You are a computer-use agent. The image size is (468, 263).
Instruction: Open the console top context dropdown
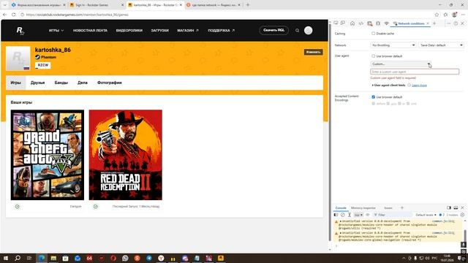358,215
